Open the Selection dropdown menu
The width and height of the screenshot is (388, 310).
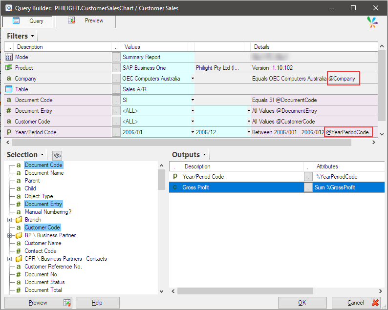click(43, 155)
